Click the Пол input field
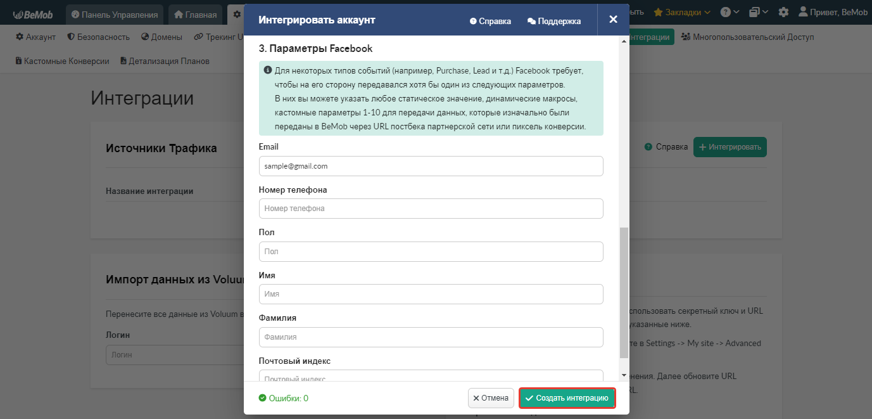The image size is (872, 419). coord(431,252)
